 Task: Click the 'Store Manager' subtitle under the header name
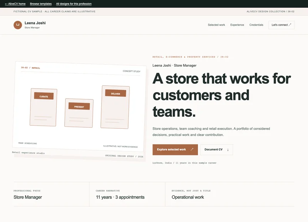pos(32,28)
